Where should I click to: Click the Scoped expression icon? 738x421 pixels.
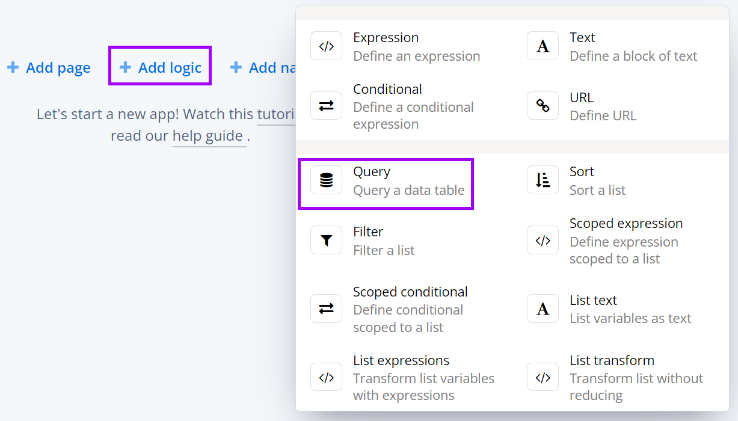[x=543, y=239]
